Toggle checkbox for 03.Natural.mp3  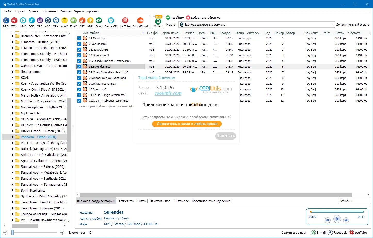point(79,50)
